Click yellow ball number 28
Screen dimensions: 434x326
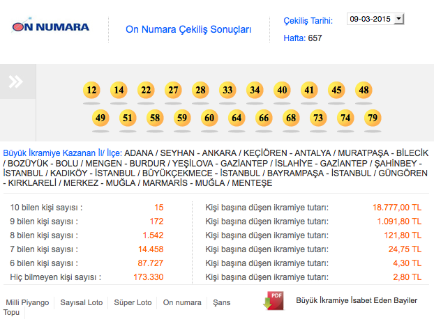tap(200, 90)
